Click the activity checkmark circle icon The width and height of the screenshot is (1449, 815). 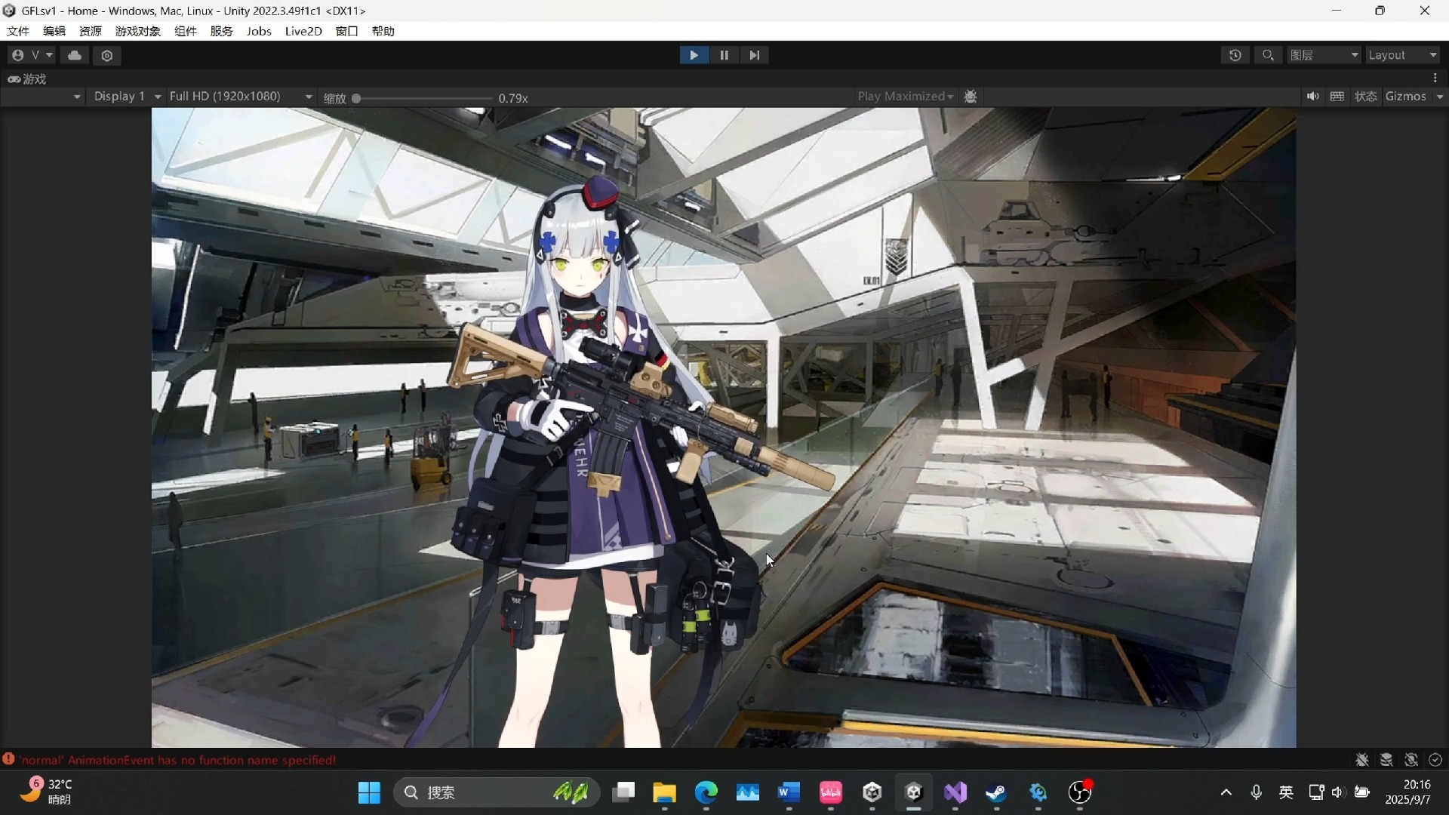[x=1435, y=760]
